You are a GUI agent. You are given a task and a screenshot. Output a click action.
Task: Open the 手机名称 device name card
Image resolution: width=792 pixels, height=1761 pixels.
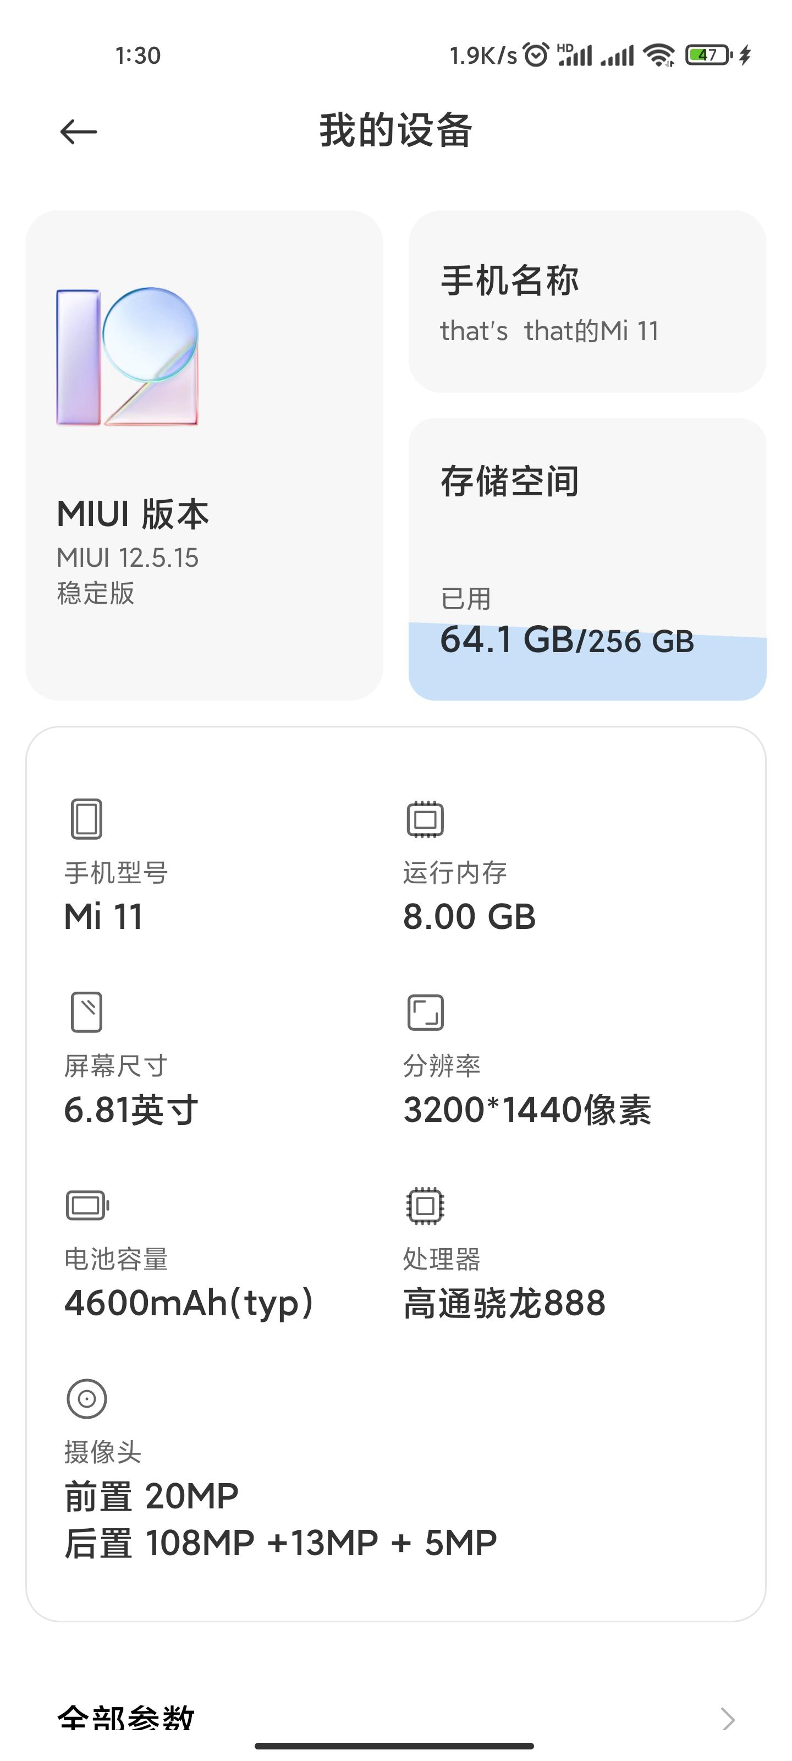[587, 302]
